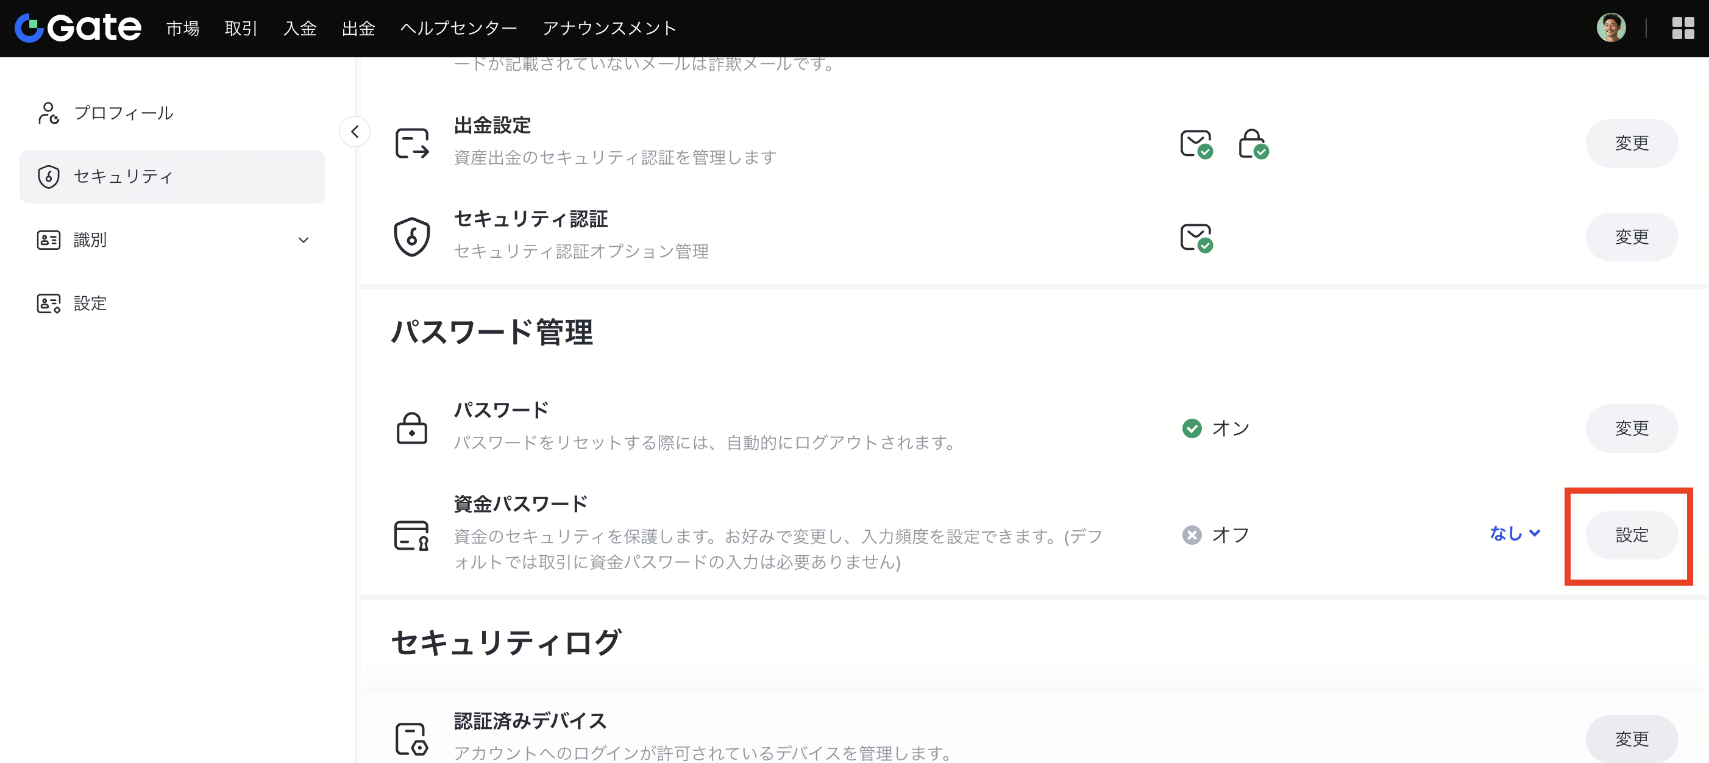Click the 設定 sidebar icon
Screen dimensions: 1709x763
[x=48, y=303]
